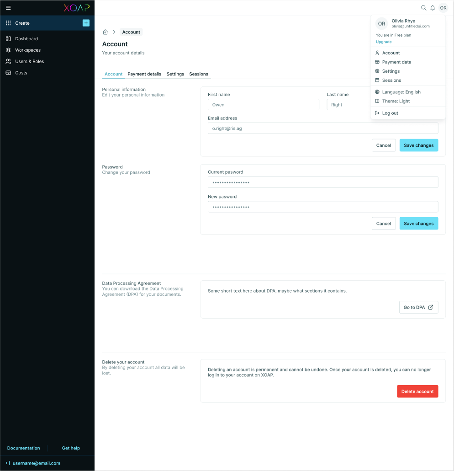Click the Delete account button
This screenshot has height=471, width=454.
[x=417, y=391]
